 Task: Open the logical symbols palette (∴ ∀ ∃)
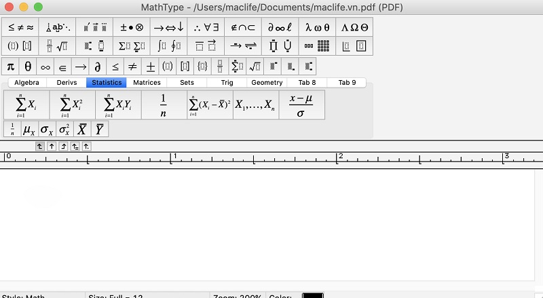coord(206,27)
